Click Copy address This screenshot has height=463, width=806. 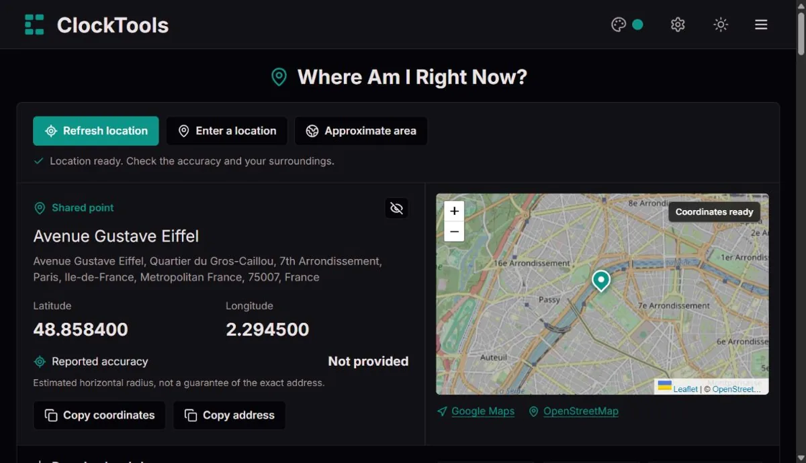coord(230,415)
